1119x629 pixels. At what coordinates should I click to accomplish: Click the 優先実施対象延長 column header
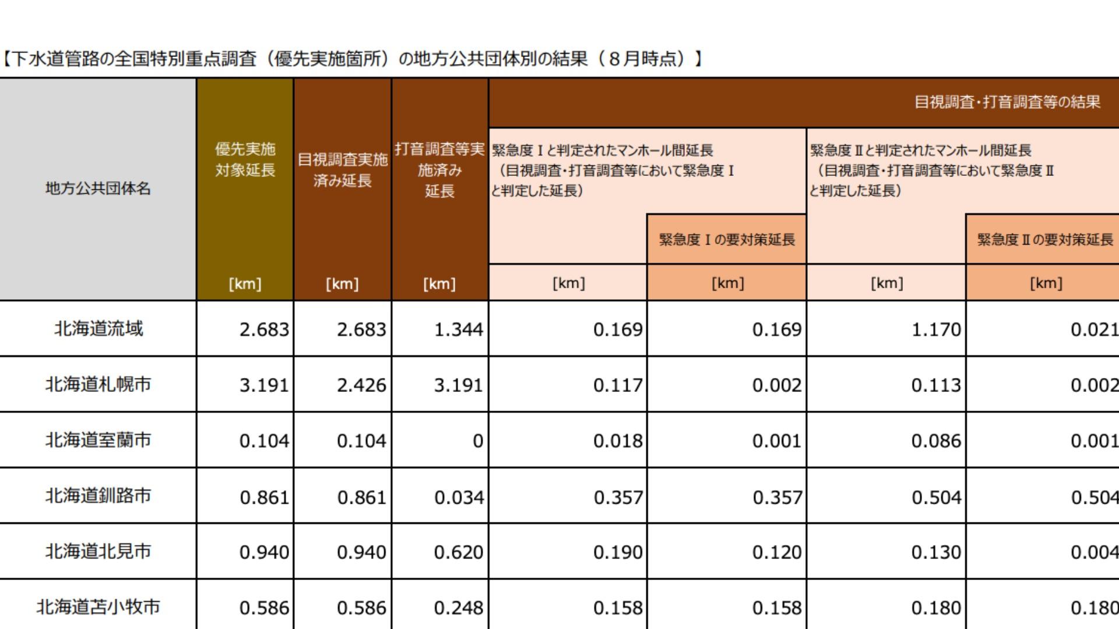coord(245,160)
